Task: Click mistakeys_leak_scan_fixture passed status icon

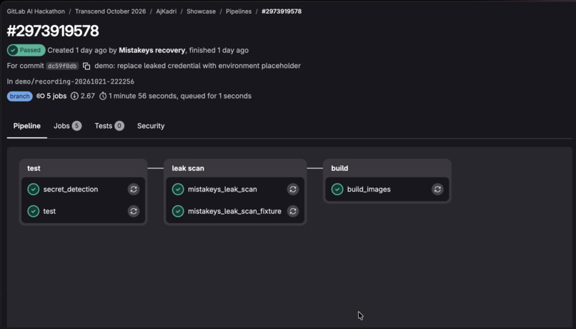Action: [178, 212]
